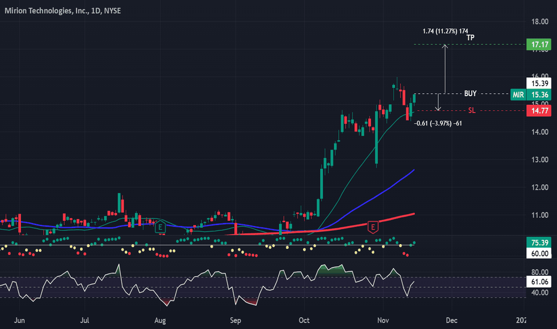Click the Mirion Technologies chart title
Screen dimensions: 557x329
click(63, 11)
